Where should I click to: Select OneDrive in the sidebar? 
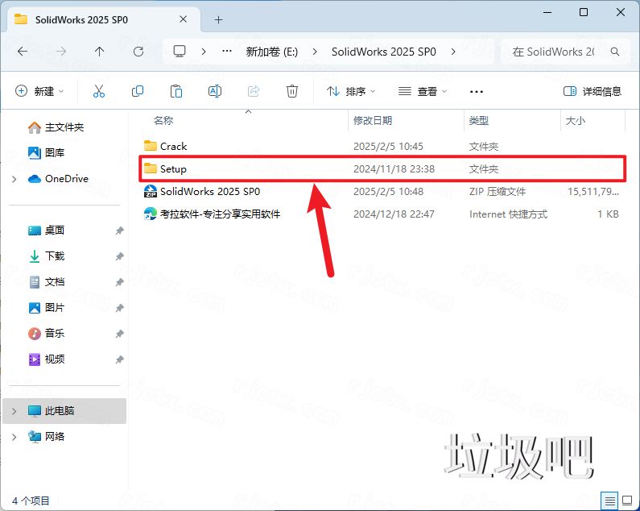click(x=57, y=179)
